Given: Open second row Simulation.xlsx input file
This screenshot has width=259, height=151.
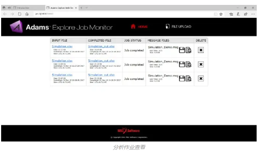Looking at the screenshot, I should point(62,61).
